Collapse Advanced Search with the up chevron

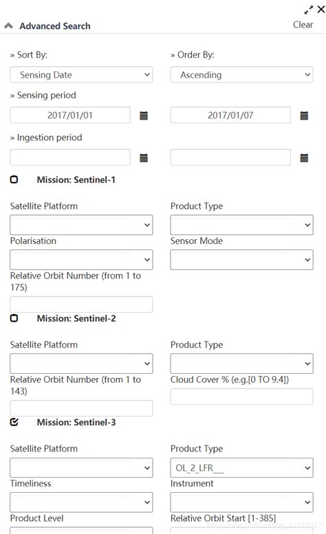tap(8, 26)
